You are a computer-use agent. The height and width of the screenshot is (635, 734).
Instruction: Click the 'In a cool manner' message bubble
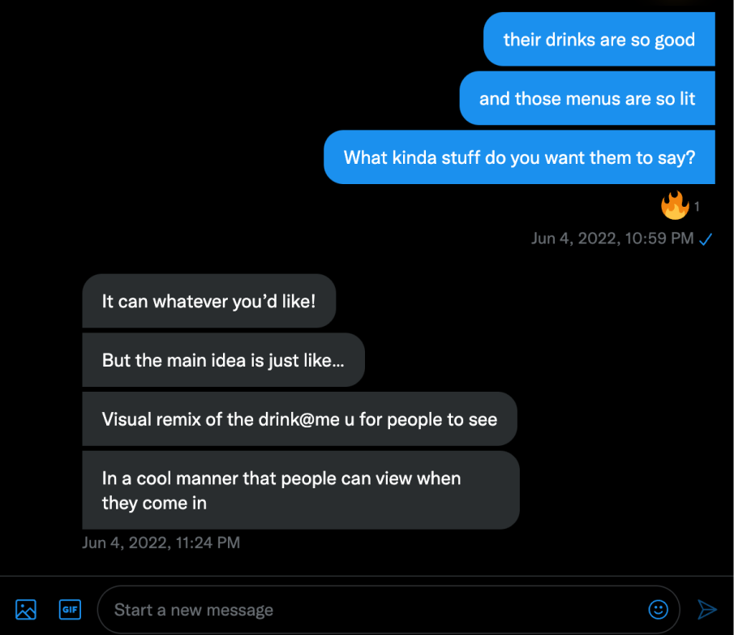tap(300, 490)
